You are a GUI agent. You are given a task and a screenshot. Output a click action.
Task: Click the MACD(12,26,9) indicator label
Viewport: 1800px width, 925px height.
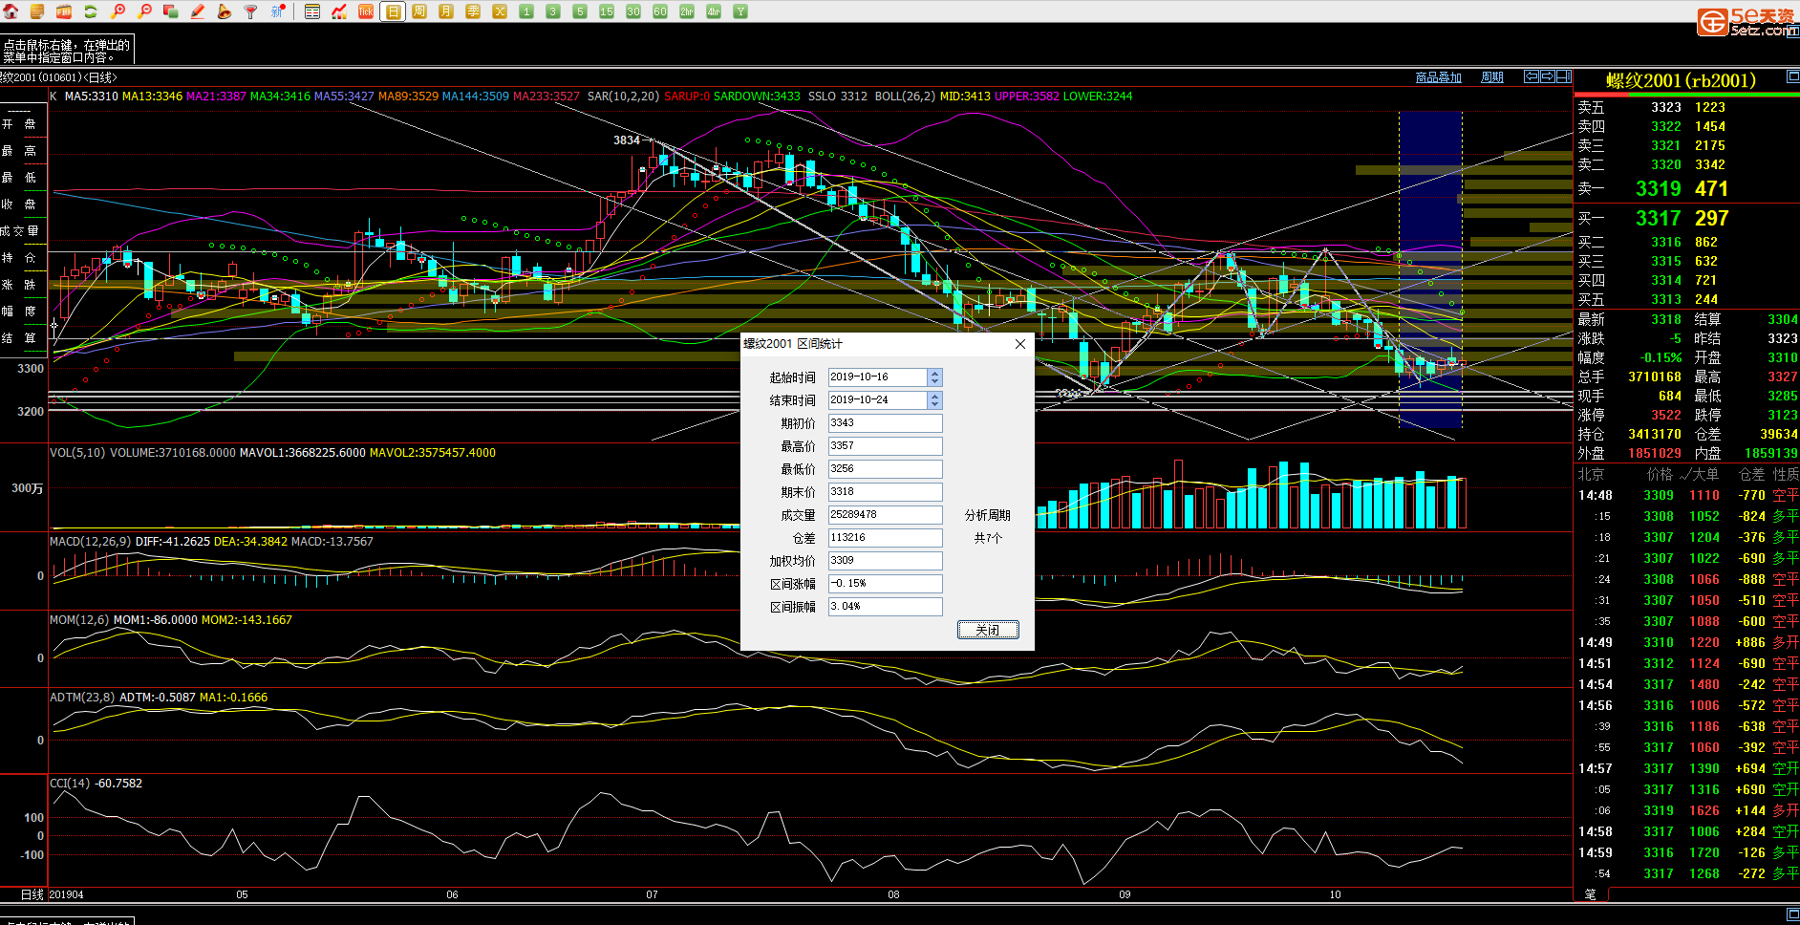click(91, 542)
